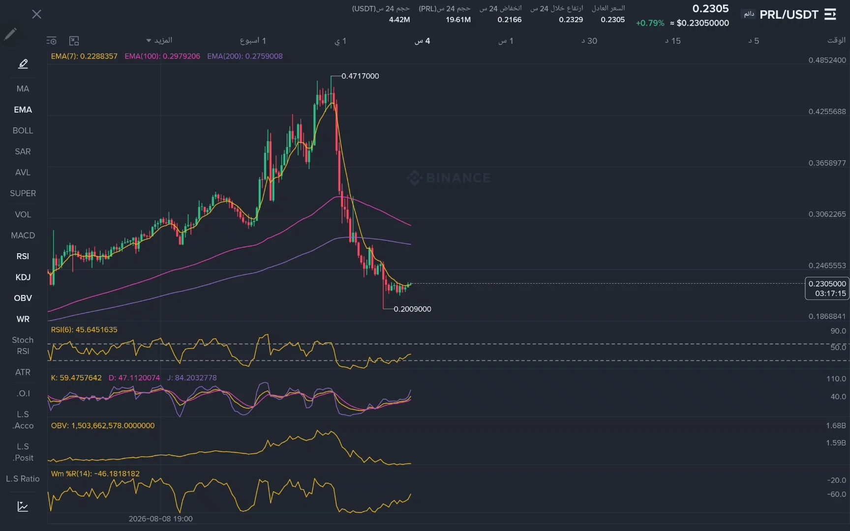Open the chart layout grid icon
The width and height of the screenshot is (850, 531).
(74, 41)
